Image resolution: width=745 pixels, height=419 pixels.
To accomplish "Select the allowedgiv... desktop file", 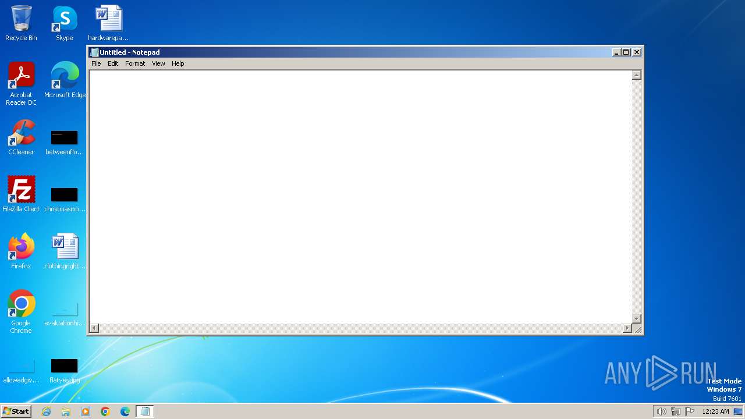I will pyautogui.click(x=21, y=372).
